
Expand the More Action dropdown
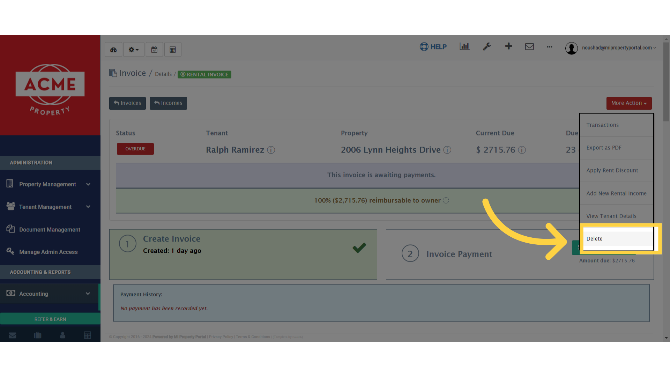point(629,103)
